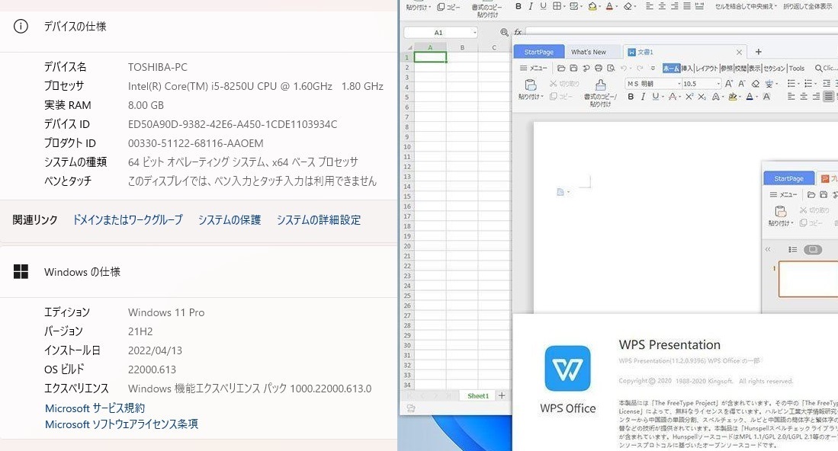
Task: Open the underline style dropdown arrow in Writer
Action: (x=663, y=97)
